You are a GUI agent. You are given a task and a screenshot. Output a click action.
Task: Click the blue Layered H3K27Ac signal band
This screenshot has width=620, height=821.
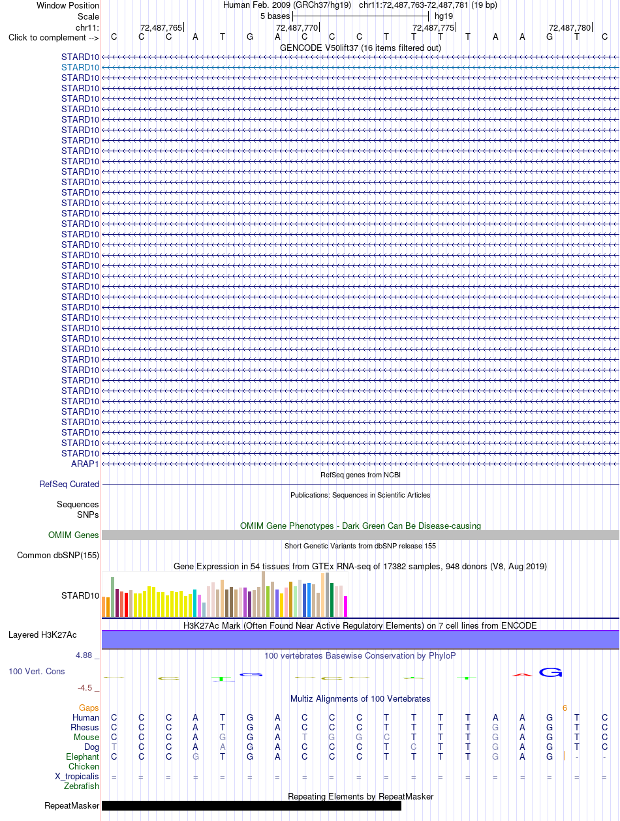[360, 640]
